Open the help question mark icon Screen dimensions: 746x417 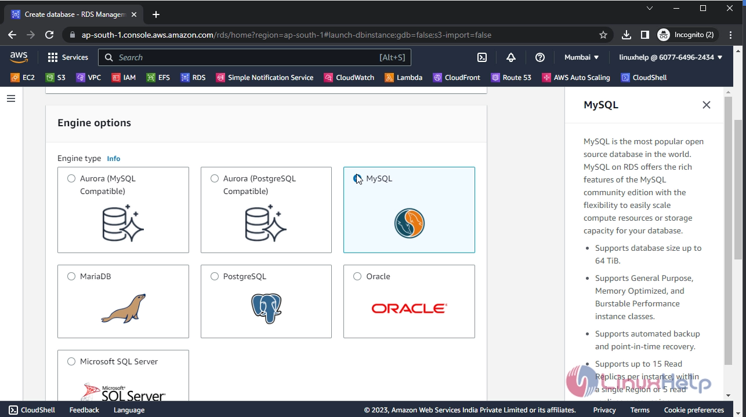click(x=540, y=57)
